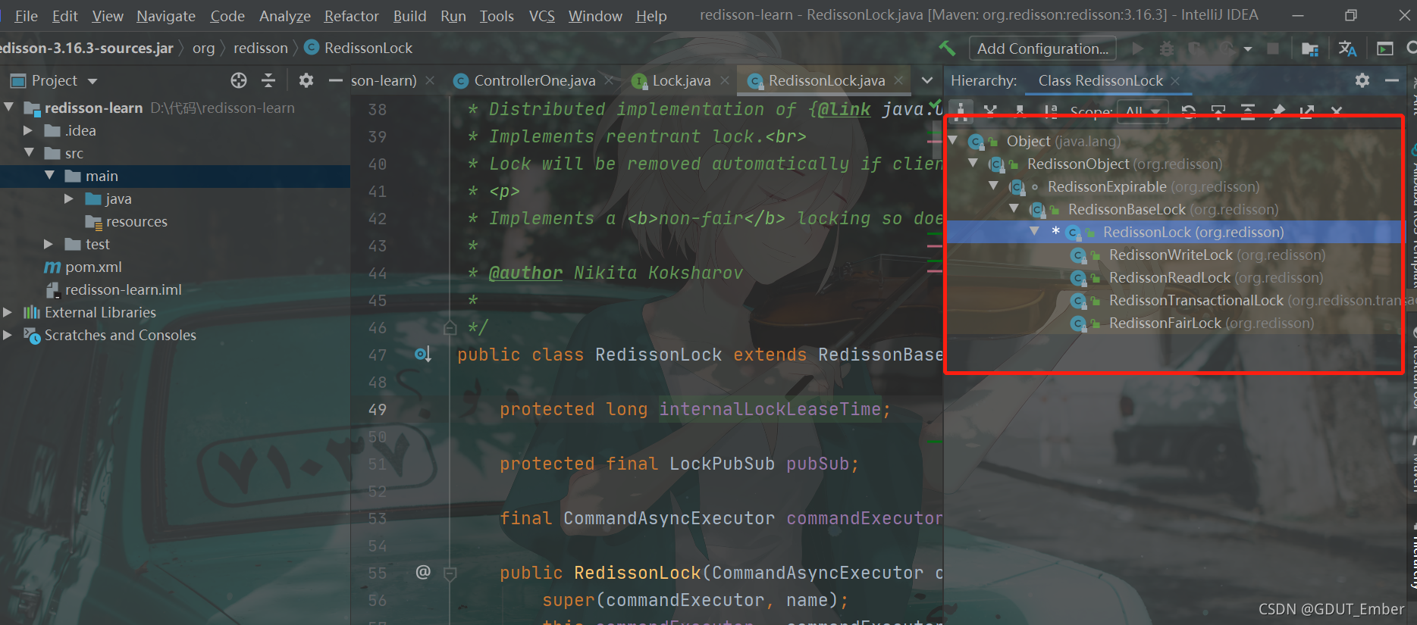1417x625 pixels.
Task: Open the Refactor menu
Action: pos(351,16)
